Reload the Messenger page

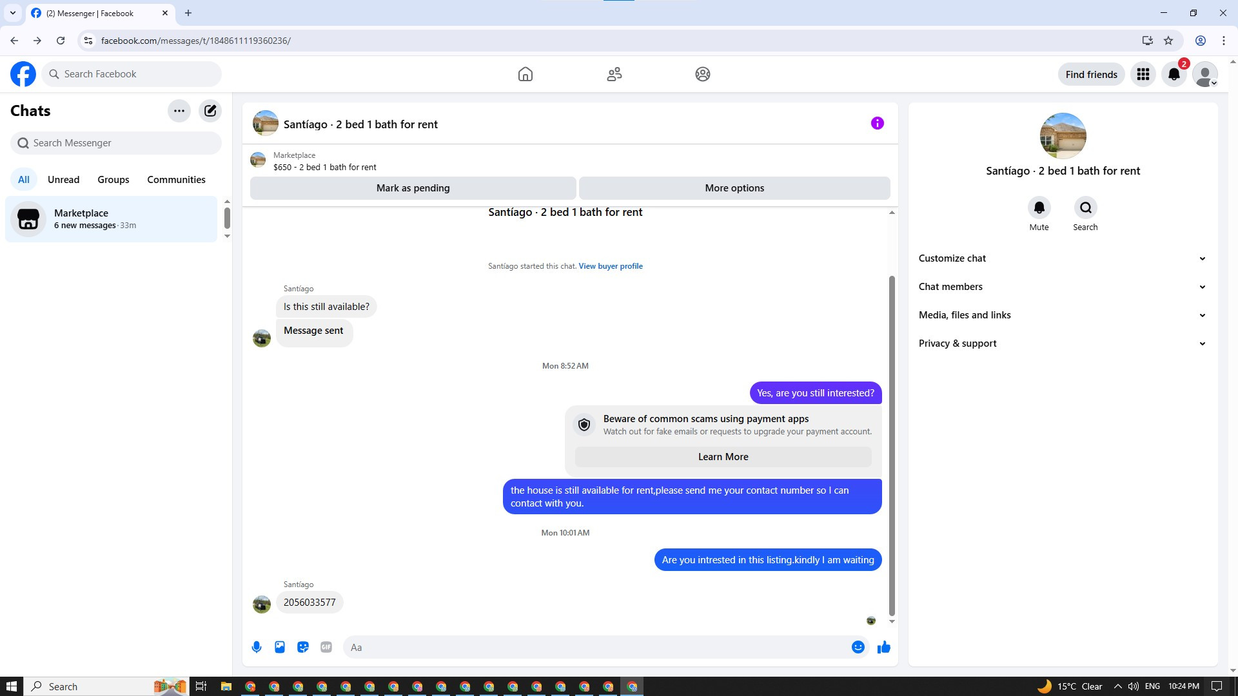click(x=61, y=41)
